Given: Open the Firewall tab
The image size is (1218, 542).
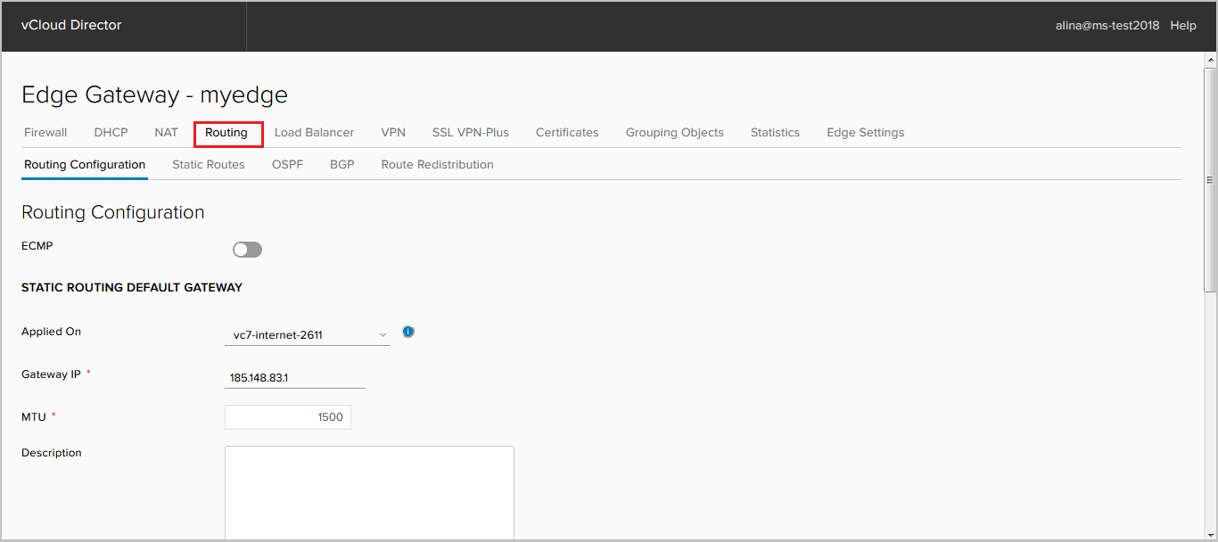Looking at the screenshot, I should [45, 133].
